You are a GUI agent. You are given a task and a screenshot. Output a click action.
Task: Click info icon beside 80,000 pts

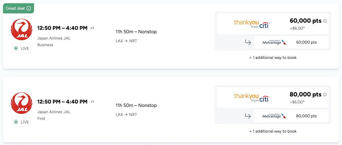[x=325, y=94]
